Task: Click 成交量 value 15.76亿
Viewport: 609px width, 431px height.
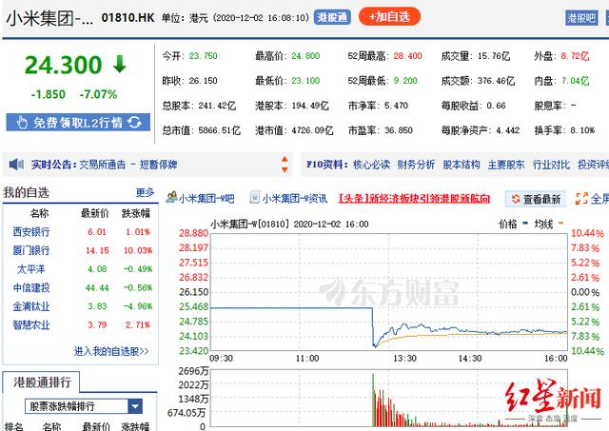Action: [494, 56]
